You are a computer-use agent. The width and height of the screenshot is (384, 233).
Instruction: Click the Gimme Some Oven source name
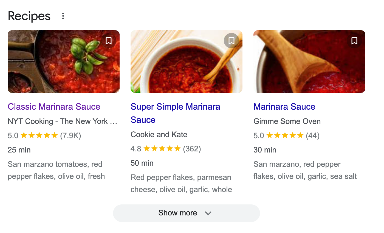287,121
